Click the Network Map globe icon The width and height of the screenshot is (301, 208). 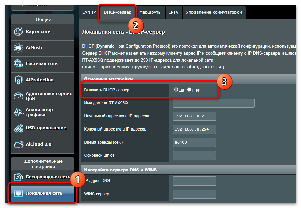point(18,32)
